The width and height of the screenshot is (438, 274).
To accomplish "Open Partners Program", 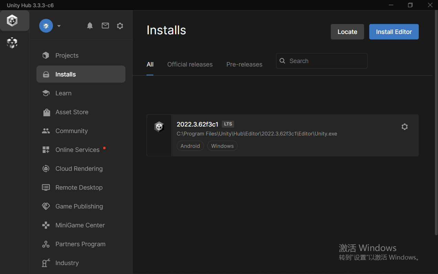I will (x=81, y=244).
